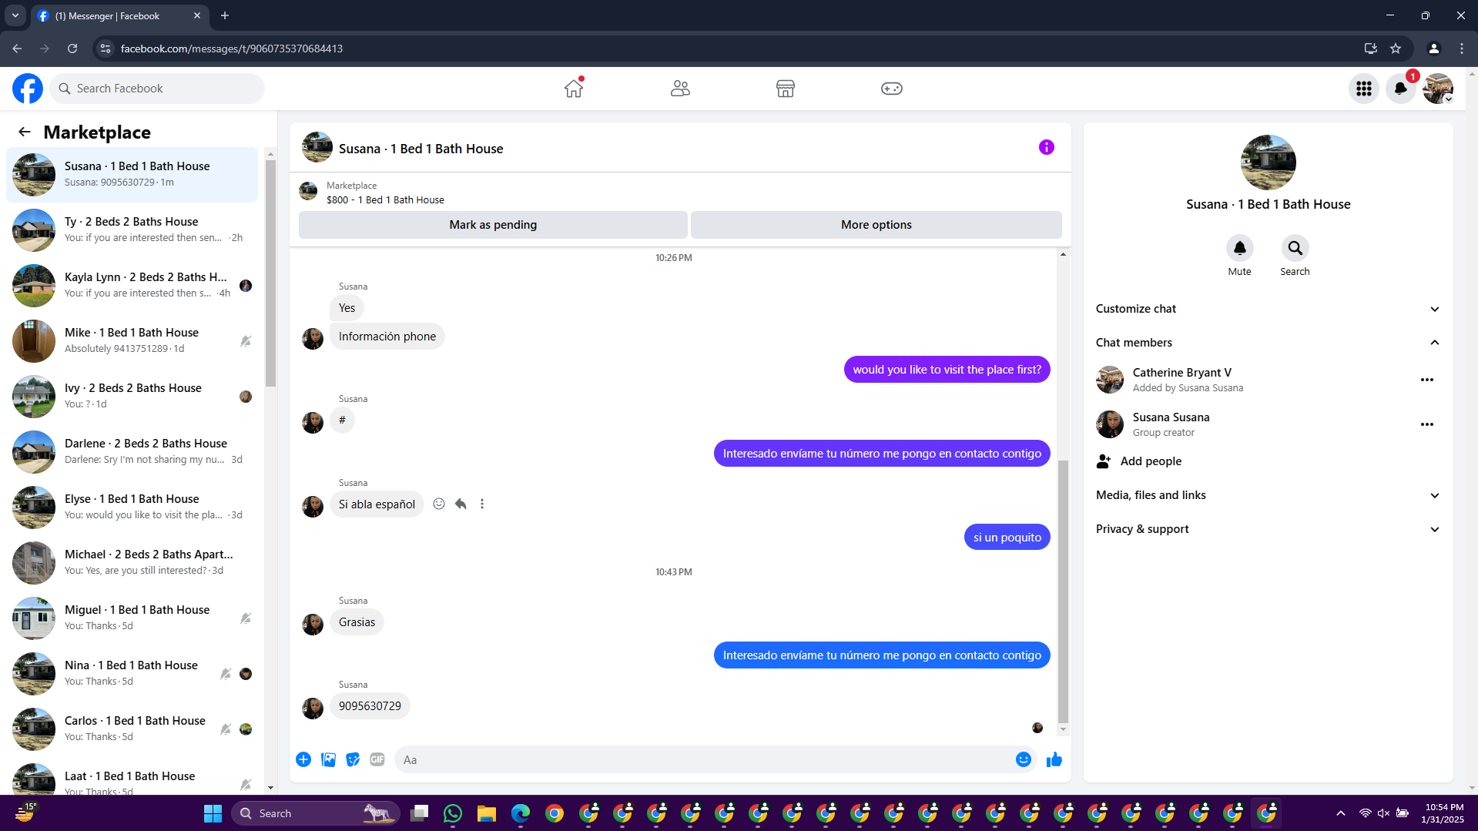Open the Nina 1 Bed 1 Bath House chat
Viewport: 1478px width, 831px height.
click(x=132, y=674)
